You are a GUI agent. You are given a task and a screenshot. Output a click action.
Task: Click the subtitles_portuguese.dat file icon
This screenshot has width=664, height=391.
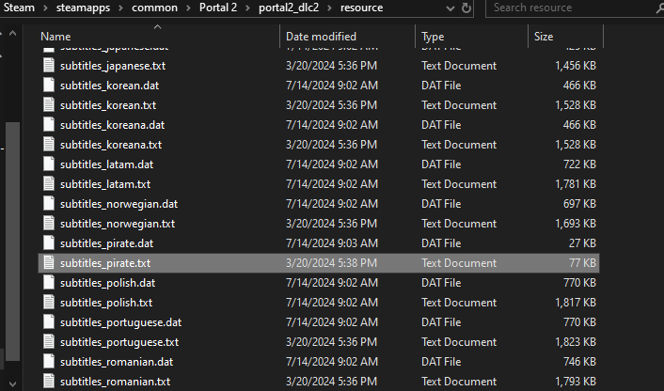[x=49, y=322]
